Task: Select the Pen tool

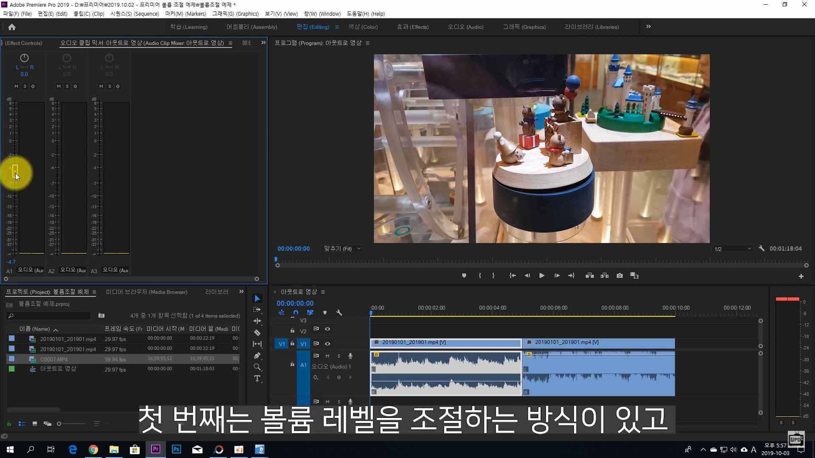Action: [257, 356]
